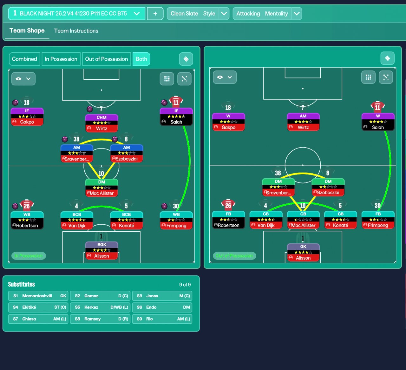Select Frimpong's WB role card
Image resolution: width=406 pixels, height=370 pixels.
[176, 220]
